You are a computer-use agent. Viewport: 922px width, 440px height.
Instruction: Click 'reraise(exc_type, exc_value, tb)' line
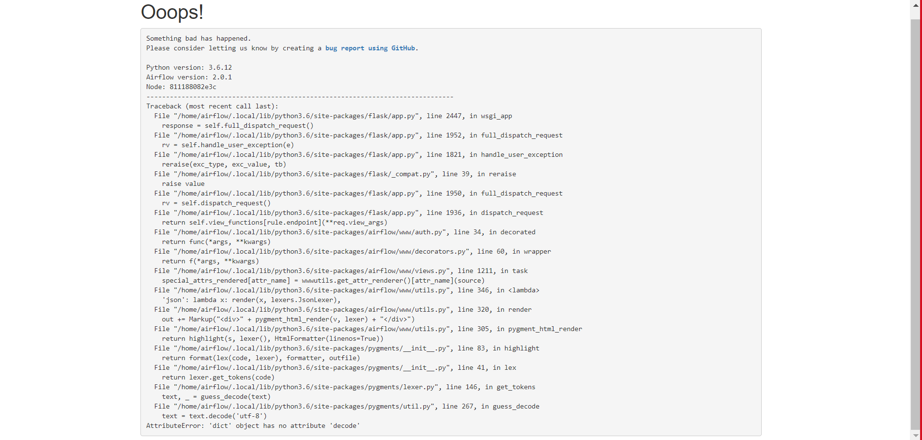(224, 164)
